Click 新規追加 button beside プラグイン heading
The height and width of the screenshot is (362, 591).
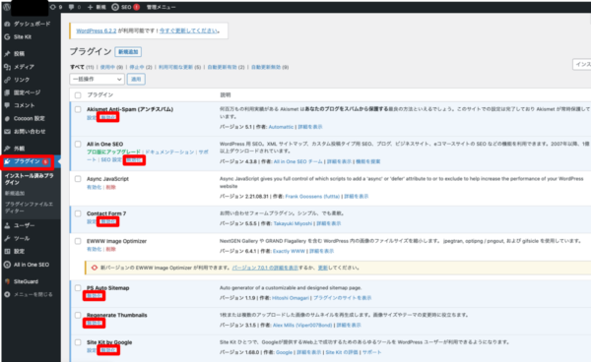[128, 52]
